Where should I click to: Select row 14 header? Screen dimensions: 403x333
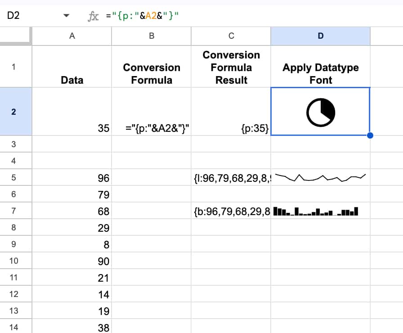[x=16, y=327]
